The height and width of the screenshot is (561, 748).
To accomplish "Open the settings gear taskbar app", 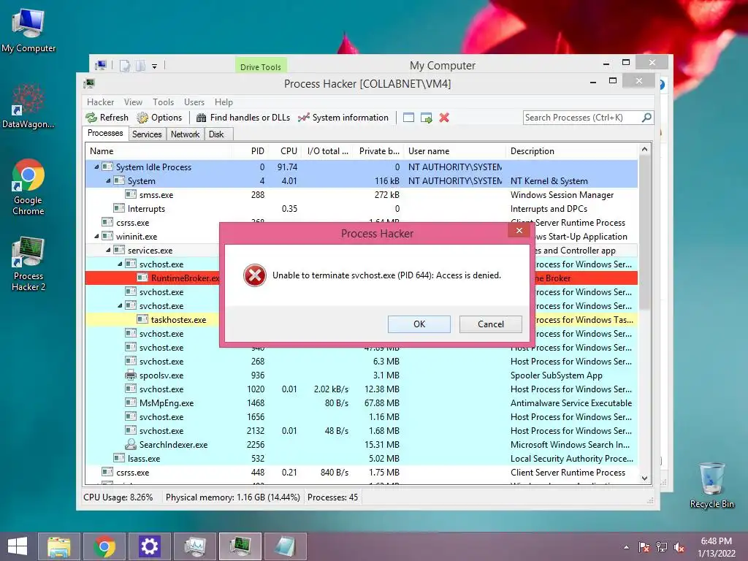I will 150,546.
